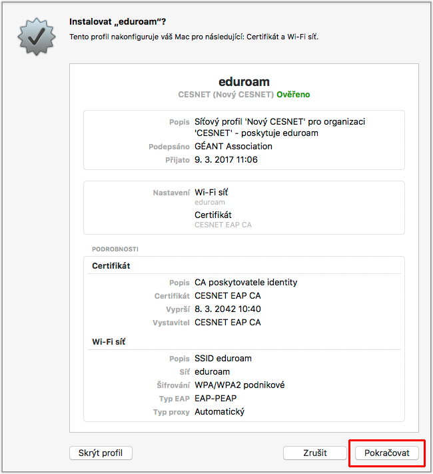
Task: Click the CESNET (Nový CESNET) organization text
Action: coord(226,95)
